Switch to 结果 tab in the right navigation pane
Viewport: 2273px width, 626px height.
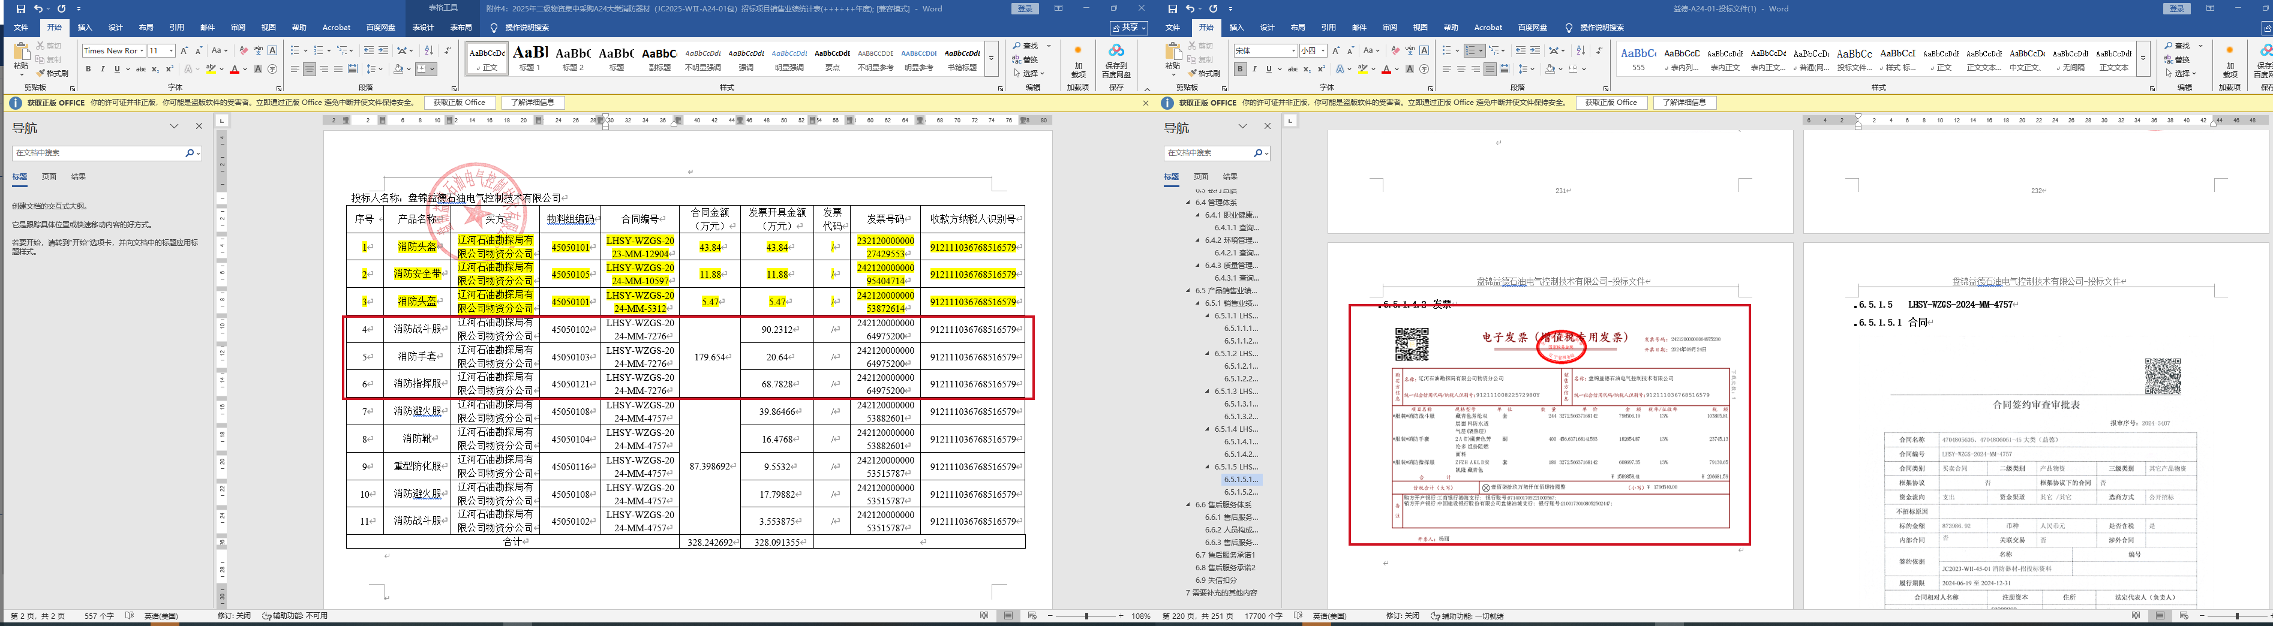(x=1230, y=176)
